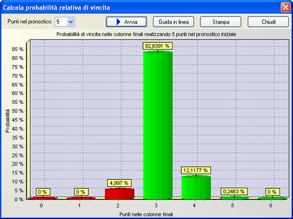Click the 0 % label above column 0
Screen dimensions: 293x219
(x=43, y=192)
